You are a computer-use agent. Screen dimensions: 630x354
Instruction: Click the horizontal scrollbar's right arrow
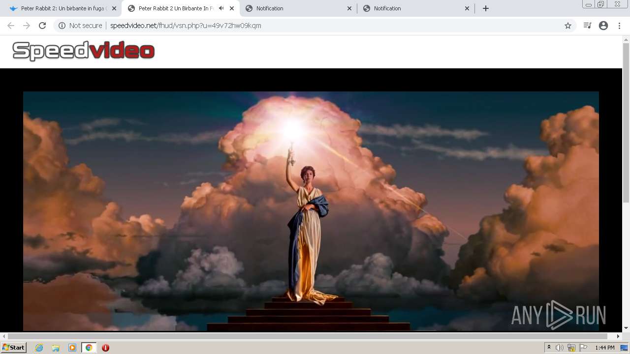click(x=619, y=336)
